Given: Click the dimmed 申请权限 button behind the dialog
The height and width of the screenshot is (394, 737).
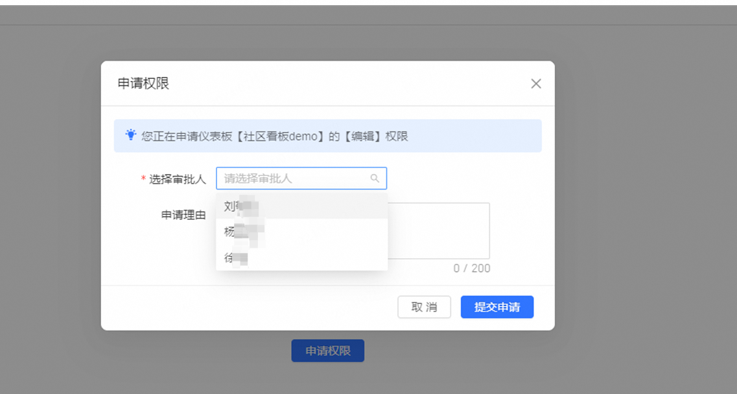Looking at the screenshot, I should 327,351.
